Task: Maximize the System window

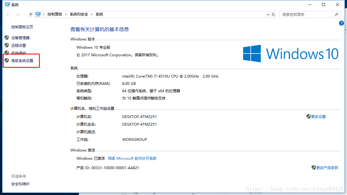Action: pyautogui.click(x=324, y=5)
